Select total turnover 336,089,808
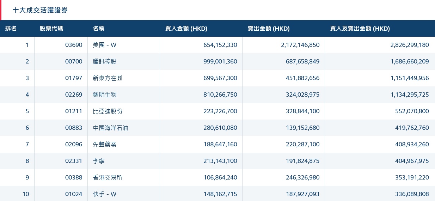The height and width of the screenshot is (201, 435). click(412, 194)
